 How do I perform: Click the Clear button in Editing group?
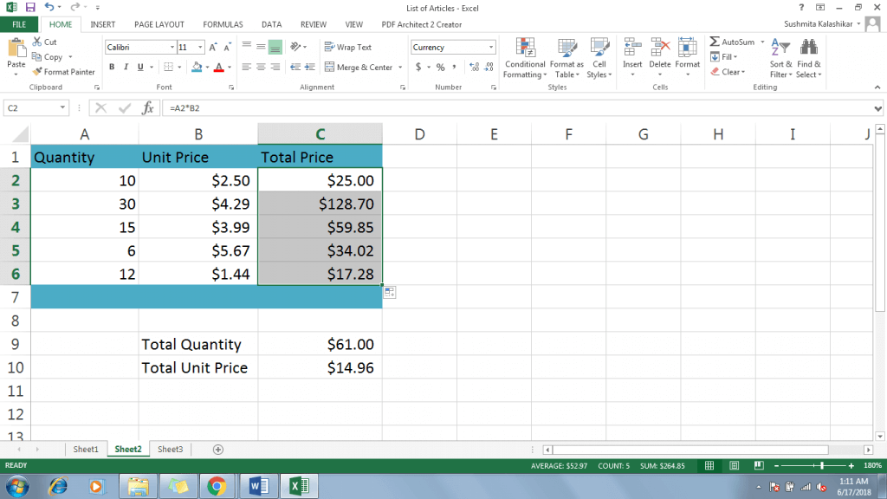[x=728, y=71]
